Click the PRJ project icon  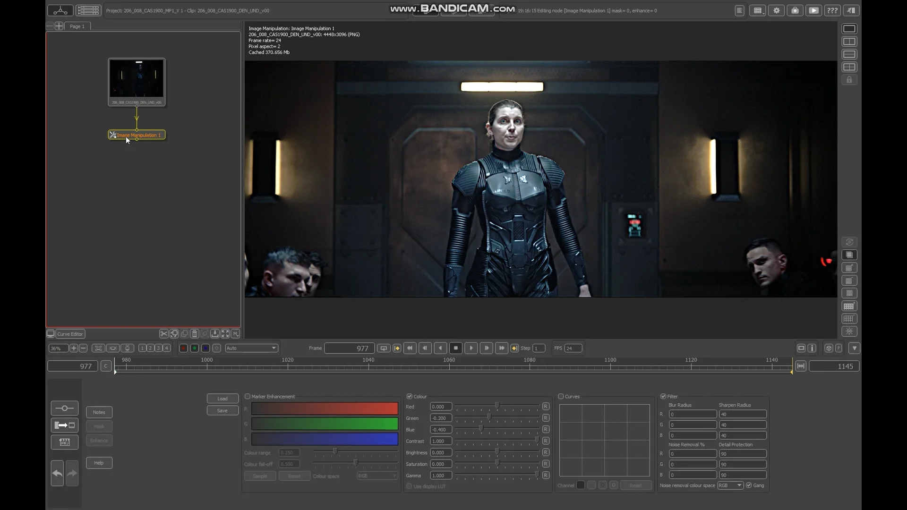[x=65, y=442]
